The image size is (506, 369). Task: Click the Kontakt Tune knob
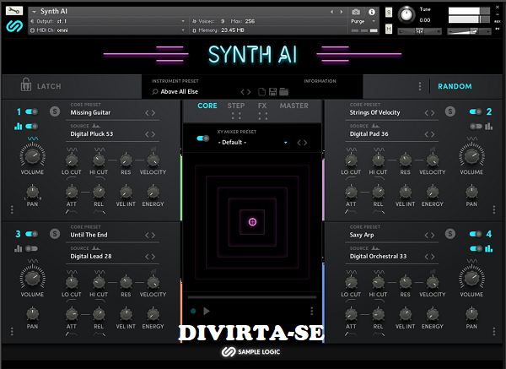406,14
